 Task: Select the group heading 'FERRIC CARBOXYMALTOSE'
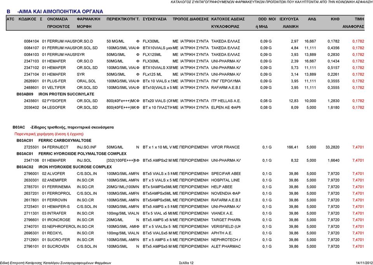pos(65,140)
